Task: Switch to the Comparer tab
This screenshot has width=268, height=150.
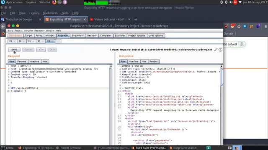Action: [x=106, y=35]
